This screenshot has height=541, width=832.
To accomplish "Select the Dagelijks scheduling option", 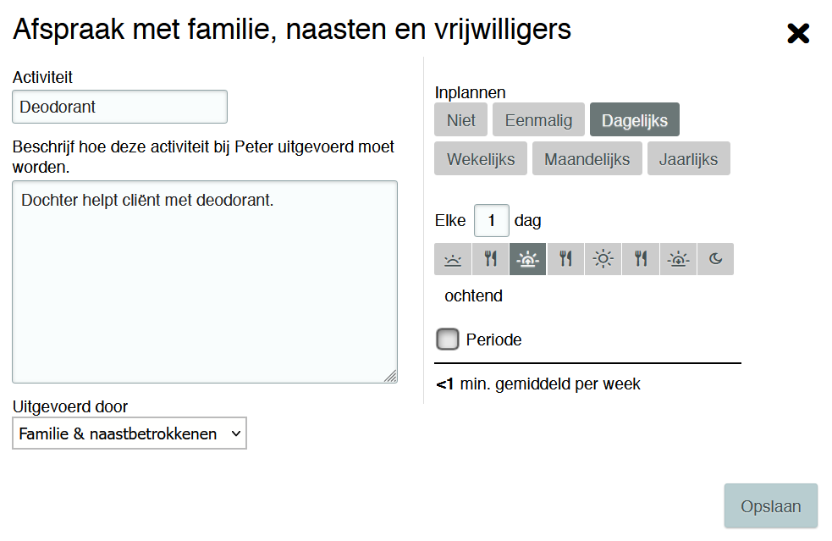I will pyautogui.click(x=635, y=120).
